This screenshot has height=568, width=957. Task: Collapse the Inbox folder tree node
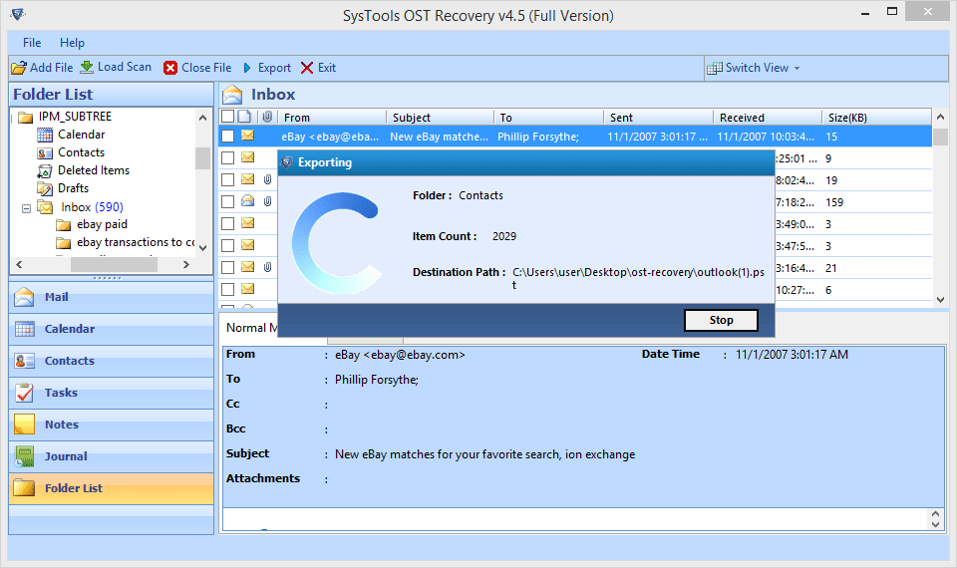26,208
